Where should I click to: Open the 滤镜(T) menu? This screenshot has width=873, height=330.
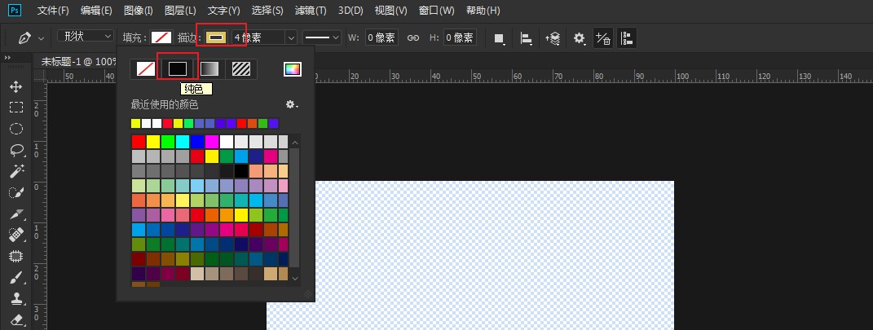tap(311, 11)
